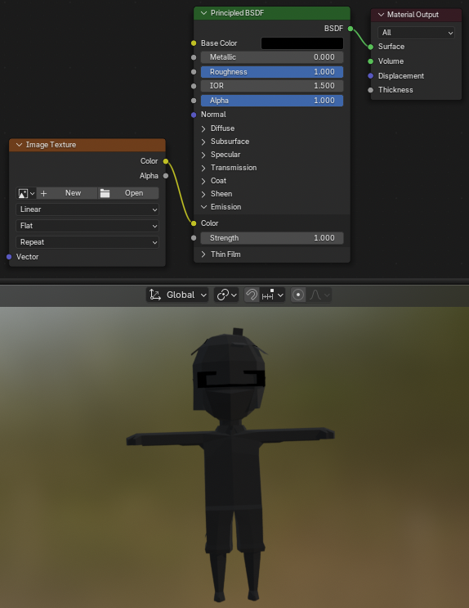
Task: Click the Image Texture Color output socket
Action: point(166,161)
